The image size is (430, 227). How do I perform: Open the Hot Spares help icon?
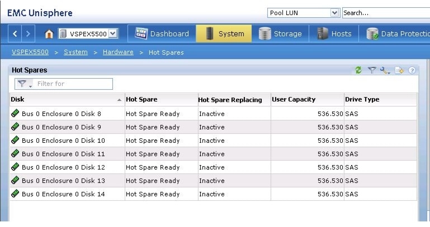click(412, 71)
